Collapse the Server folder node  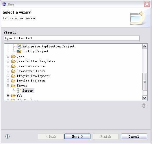pyautogui.click(x=8, y=86)
